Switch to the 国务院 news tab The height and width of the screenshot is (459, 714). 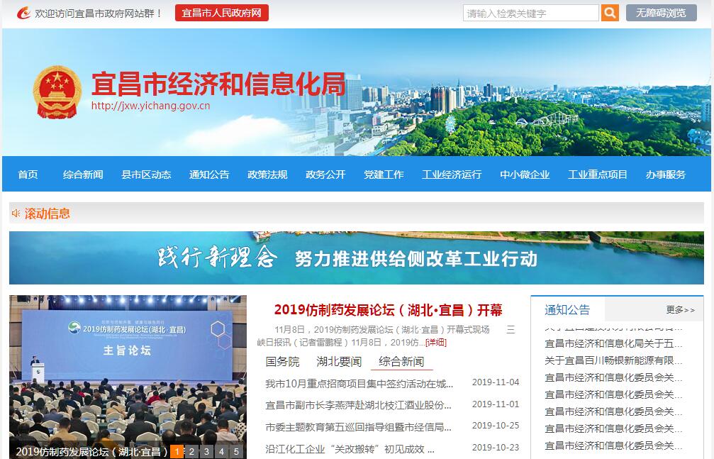282,362
